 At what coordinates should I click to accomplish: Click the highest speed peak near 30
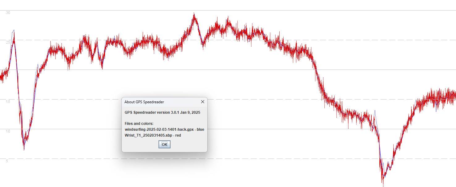tap(194, 15)
